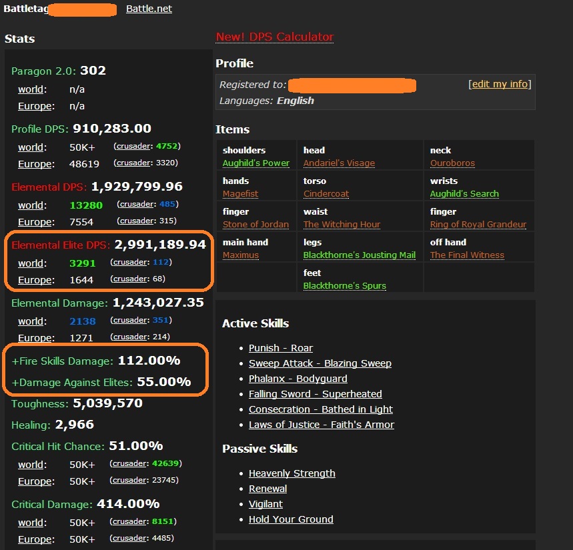Open Andariel's Visage head item
573x550 pixels.
pos(339,163)
